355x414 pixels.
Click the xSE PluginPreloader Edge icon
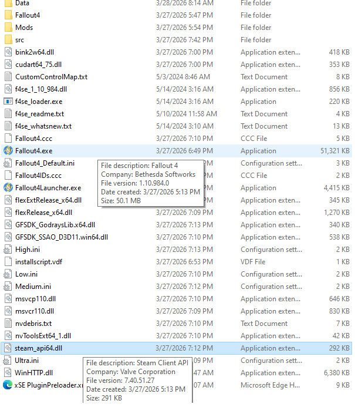point(8,385)
